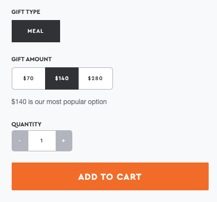This screenshot has height=202, width=217.
Task: Tap the orange ADD TO CART button
Action: pyautogui.click(x=110, y=176)
